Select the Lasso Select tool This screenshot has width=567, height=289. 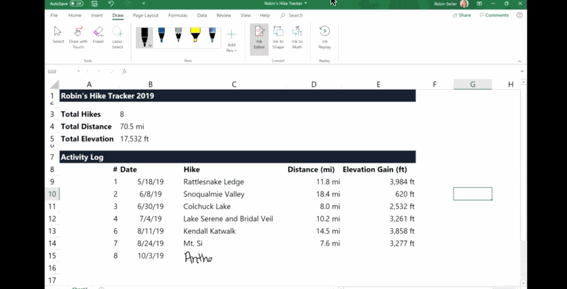pos(117,36)
